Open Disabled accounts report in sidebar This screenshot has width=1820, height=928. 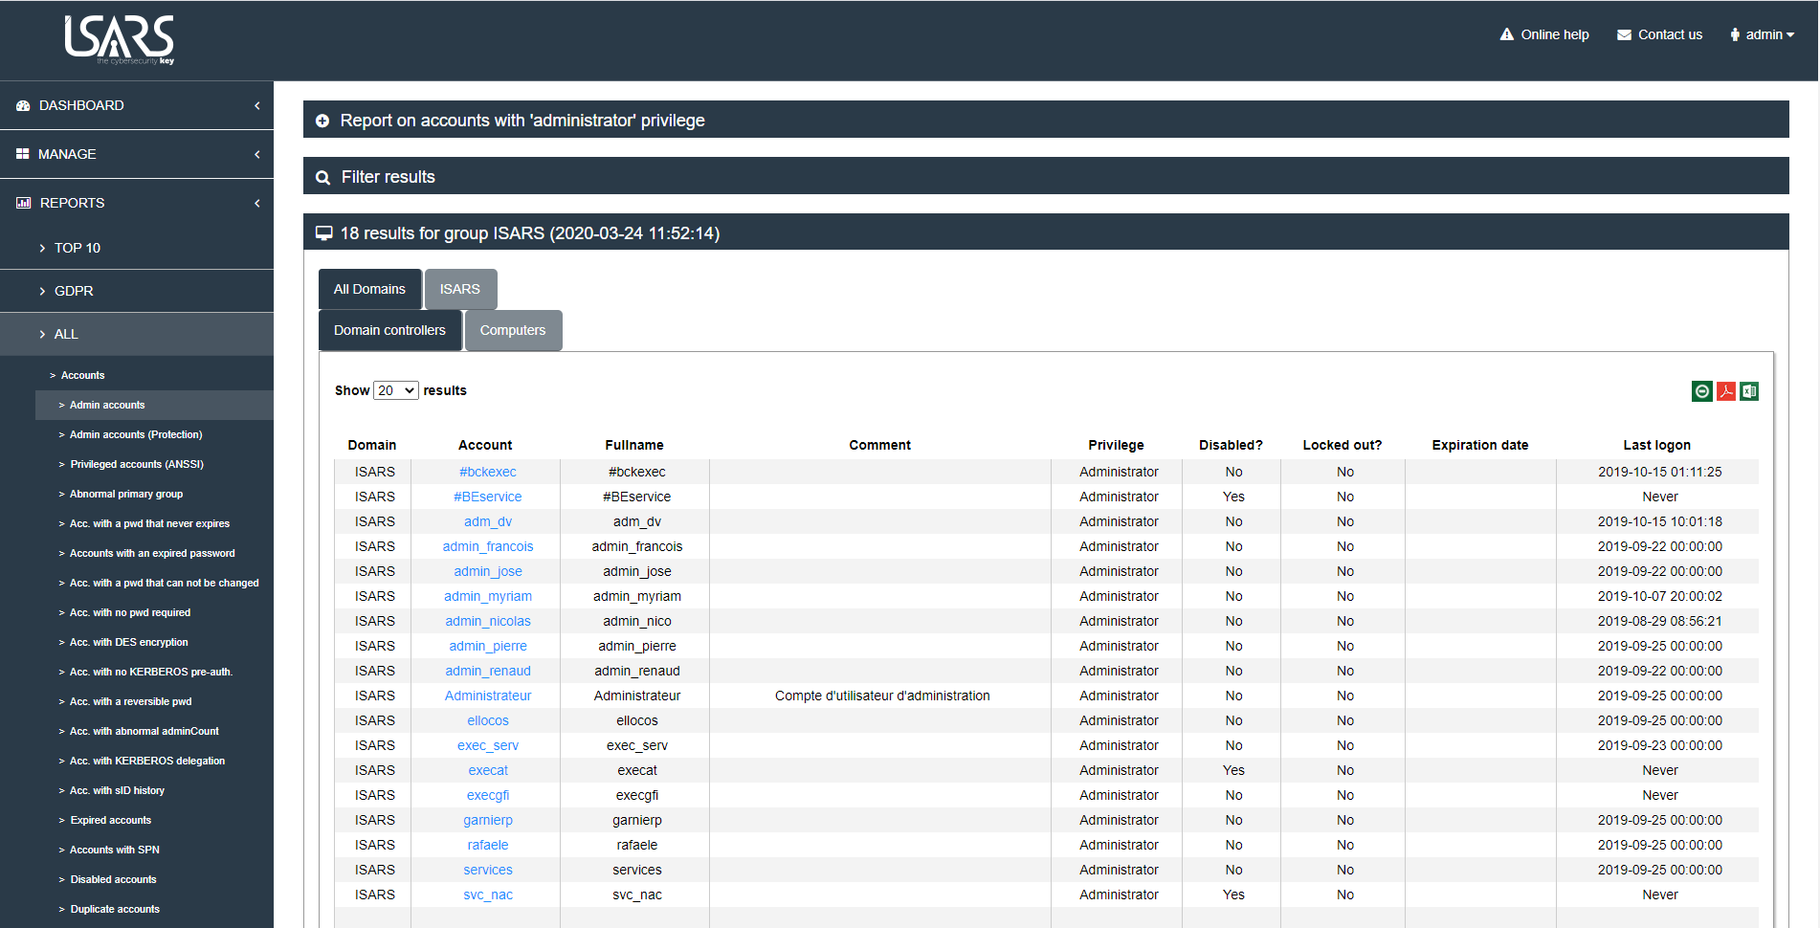tap(113, 879)
